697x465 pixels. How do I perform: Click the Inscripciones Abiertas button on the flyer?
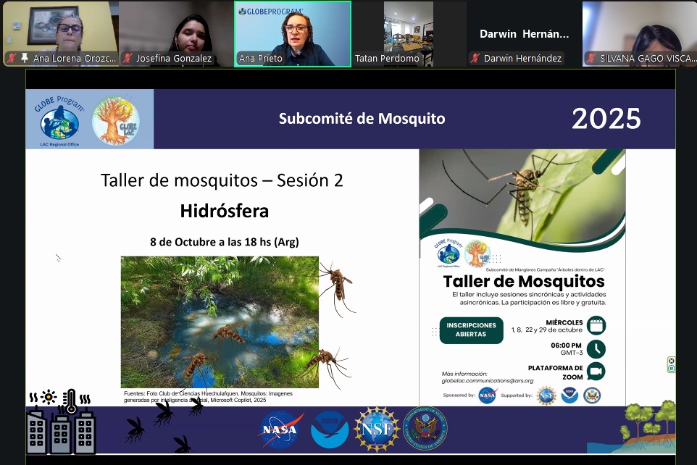pos(471,330)
